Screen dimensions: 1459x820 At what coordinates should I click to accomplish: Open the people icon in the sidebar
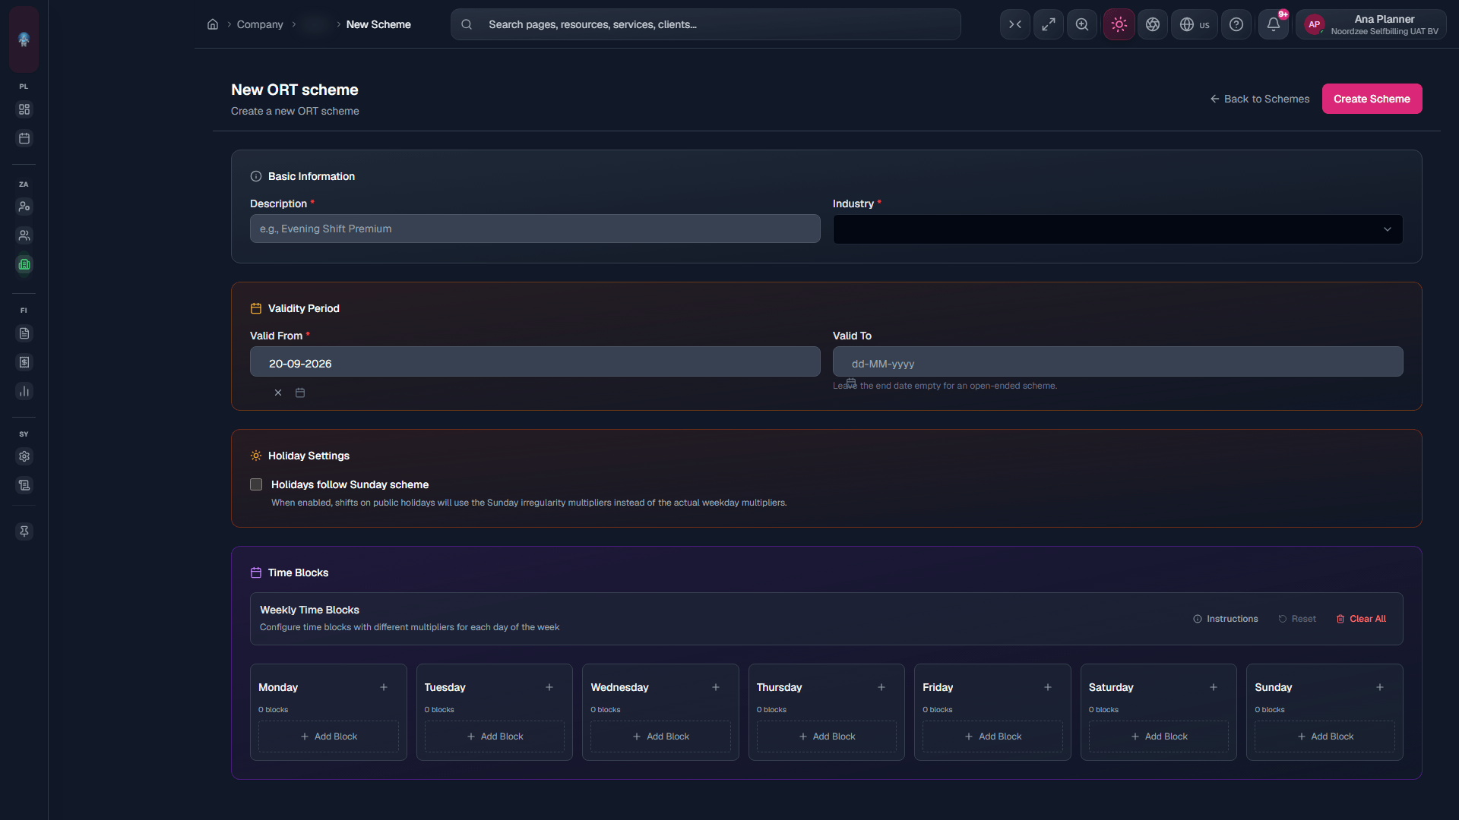click(x=24, y=235)
